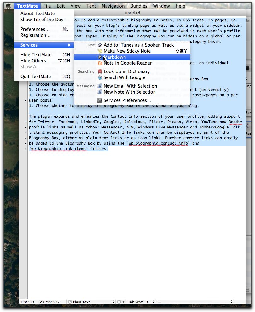The width and height of the screenshot is (255, 312).
Task: Open the View menu
Action: [x=76, y=6]
